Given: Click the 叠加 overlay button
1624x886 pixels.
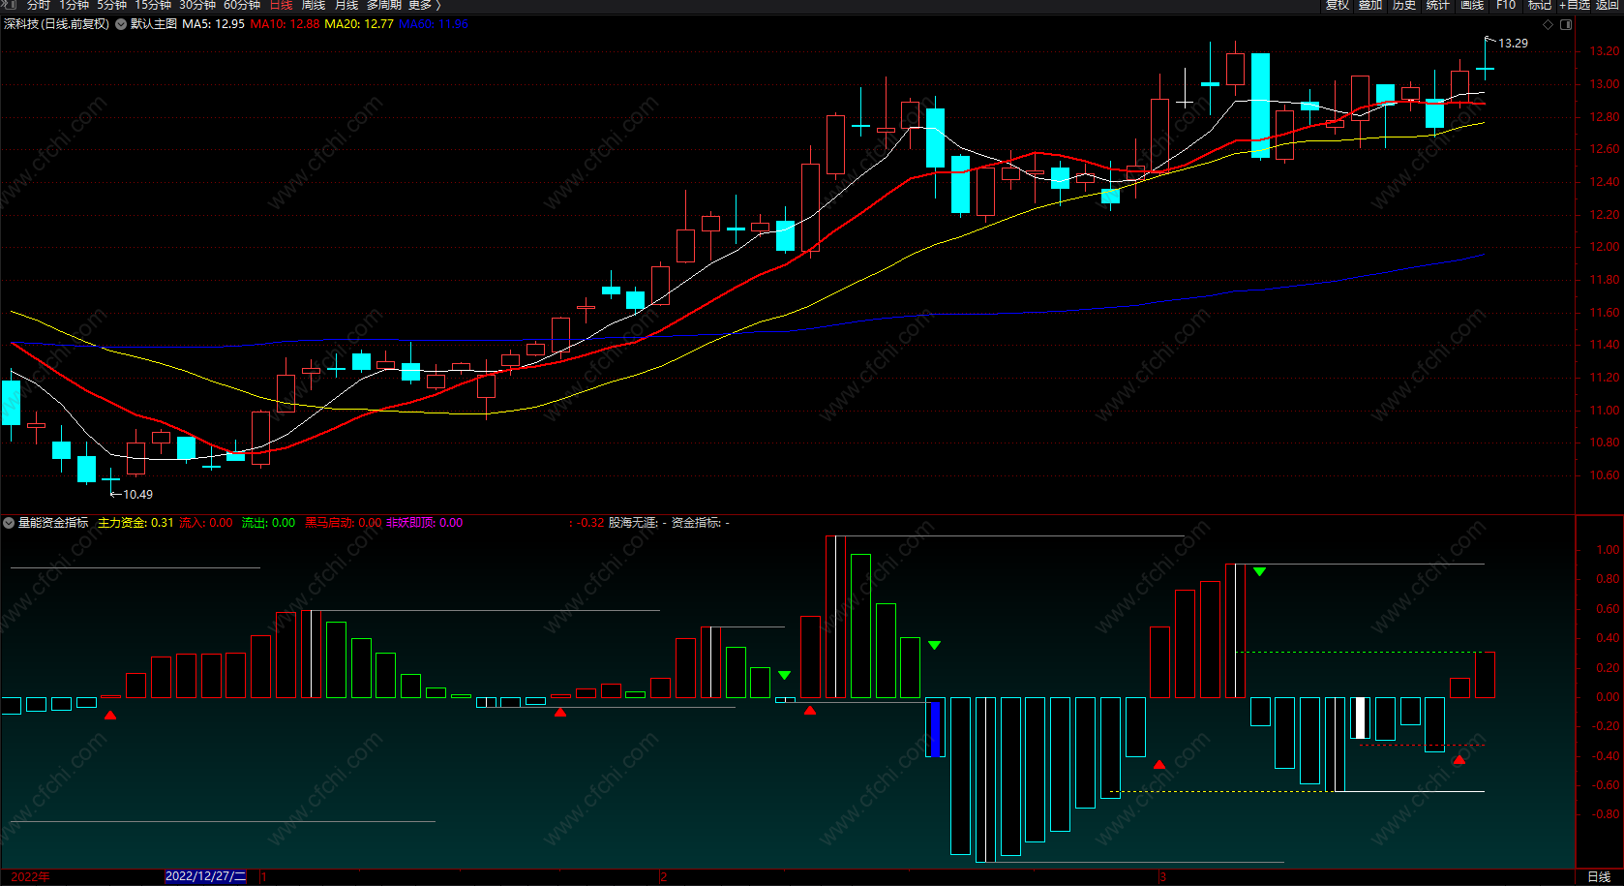Looking at the screenshot, I should pyautogui.click(x=1370, y=5).
